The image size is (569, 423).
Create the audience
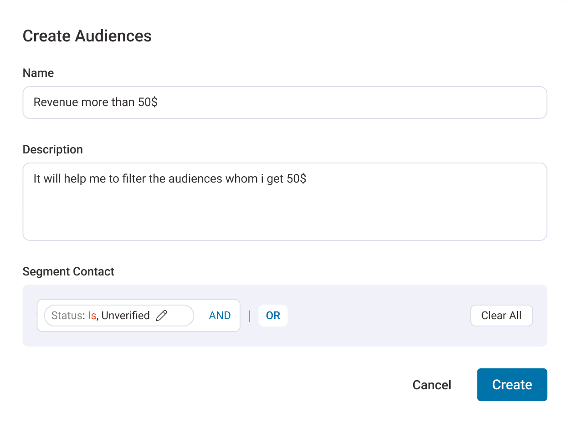(512, 385)
